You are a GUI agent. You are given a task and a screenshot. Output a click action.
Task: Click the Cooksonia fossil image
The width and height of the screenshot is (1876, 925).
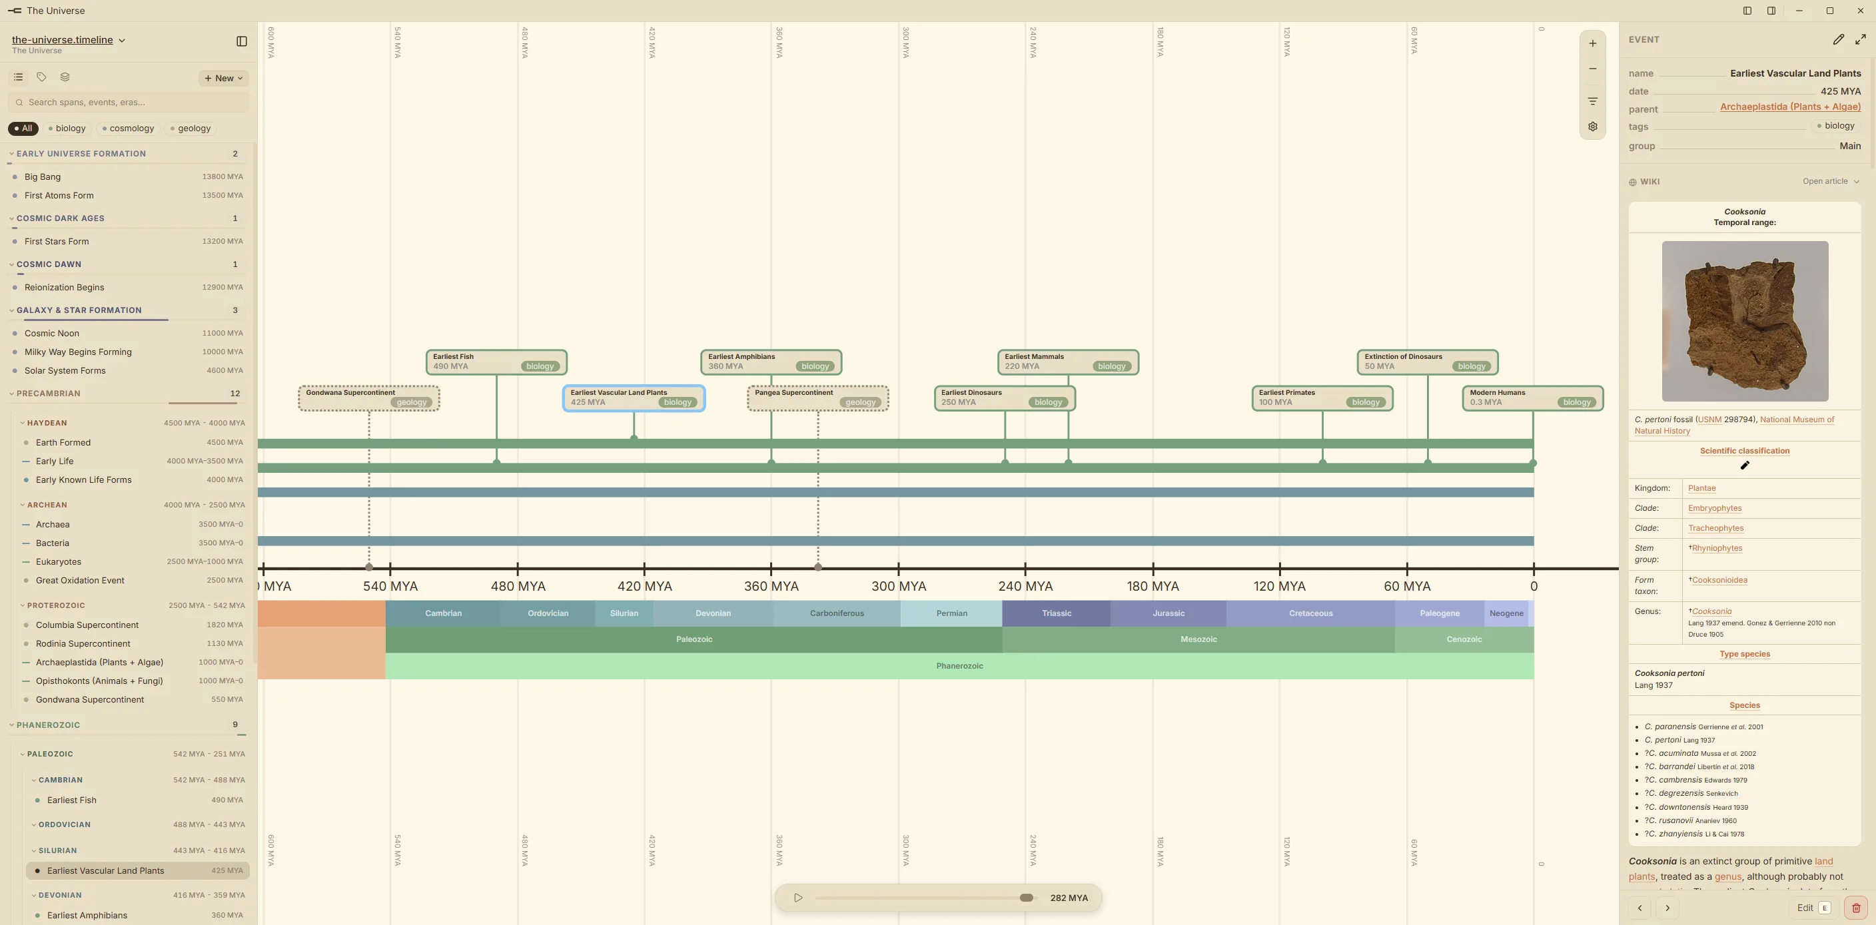point(1744,322)
